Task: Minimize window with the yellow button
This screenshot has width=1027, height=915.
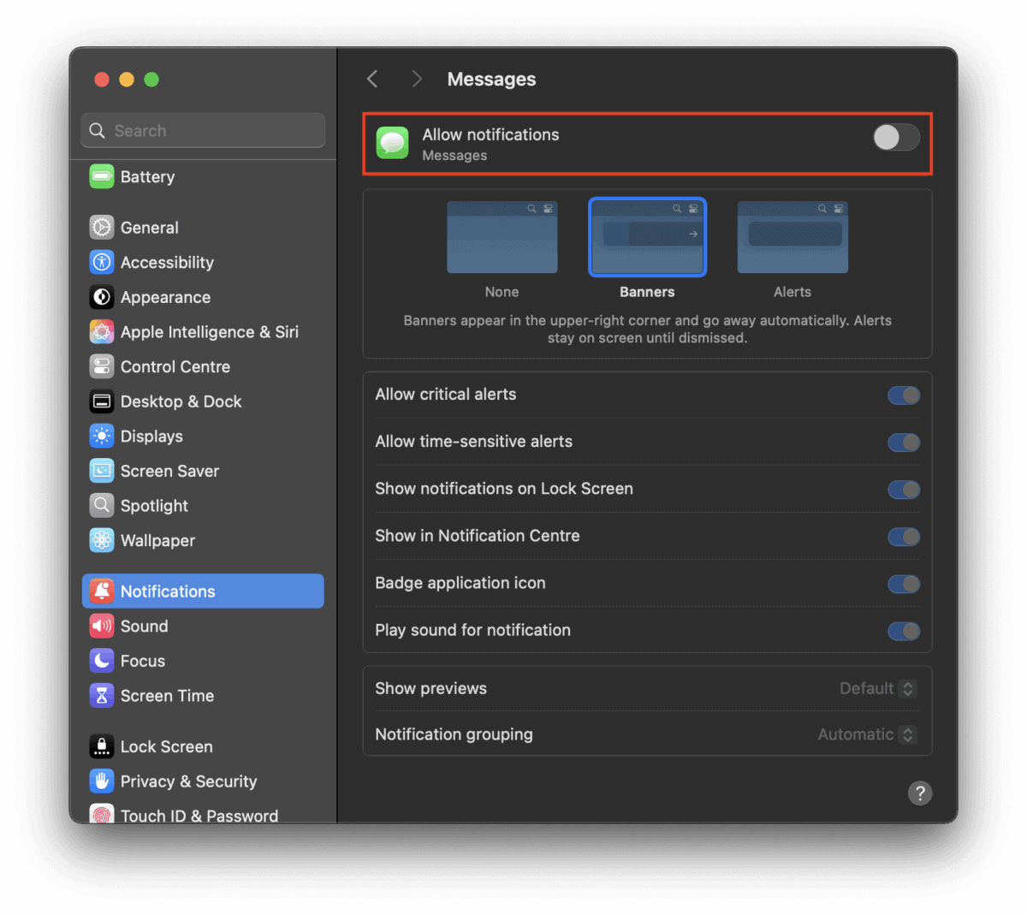Action: point(127,80)
